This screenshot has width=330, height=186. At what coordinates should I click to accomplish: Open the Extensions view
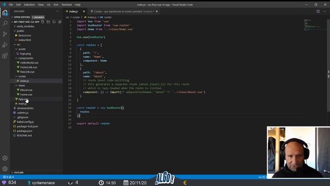[x=5, y=56]
